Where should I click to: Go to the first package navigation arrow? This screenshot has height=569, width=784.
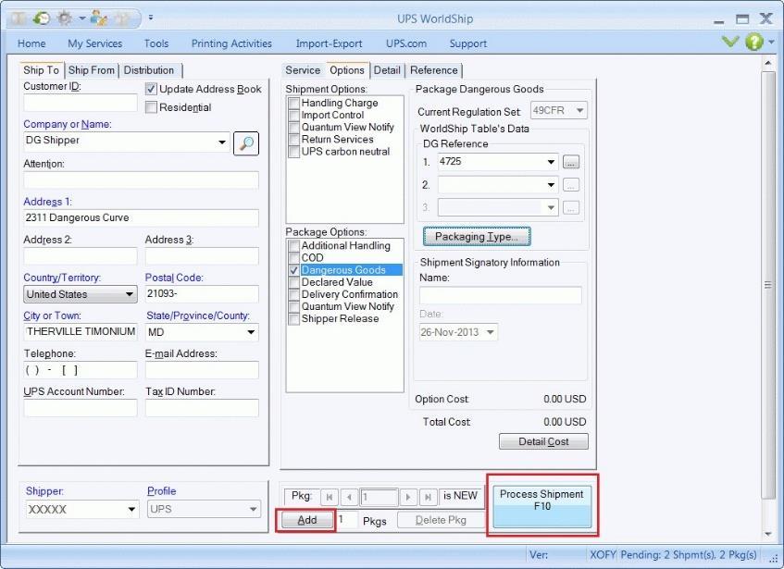[329, 497]
